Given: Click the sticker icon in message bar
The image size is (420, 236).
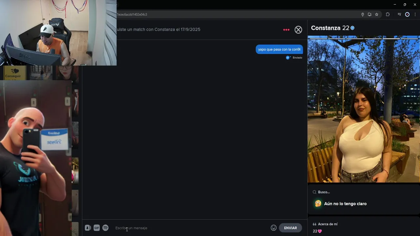Looking at the screenshot, I should coord(88,228).
